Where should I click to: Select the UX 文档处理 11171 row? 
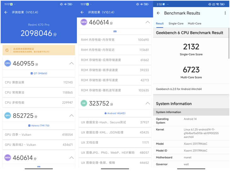(115, 143)
